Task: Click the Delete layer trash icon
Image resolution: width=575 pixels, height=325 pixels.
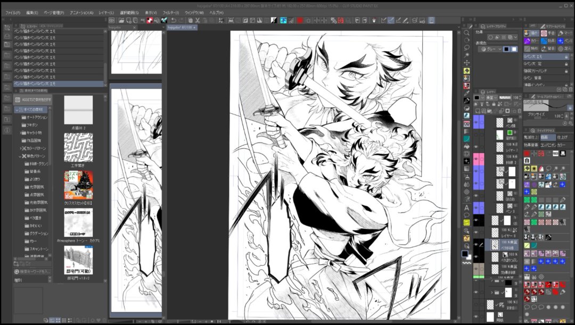Action: (519, 111)
